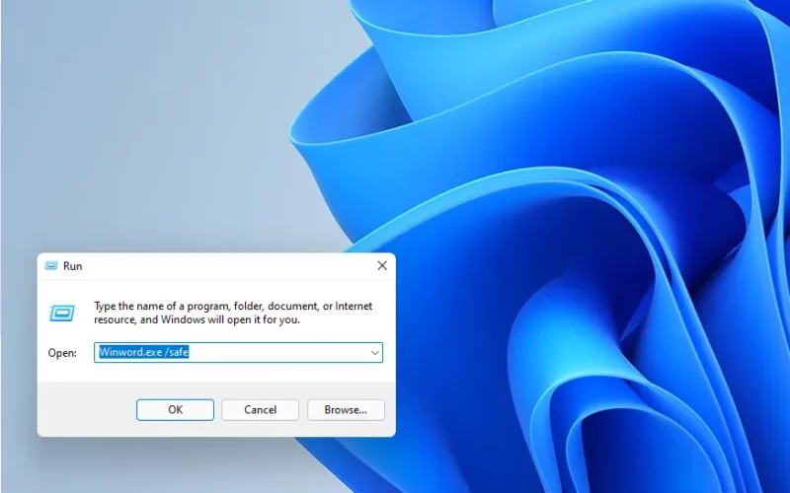Cancel the Run dialog
790x493 pixels.
260,410
